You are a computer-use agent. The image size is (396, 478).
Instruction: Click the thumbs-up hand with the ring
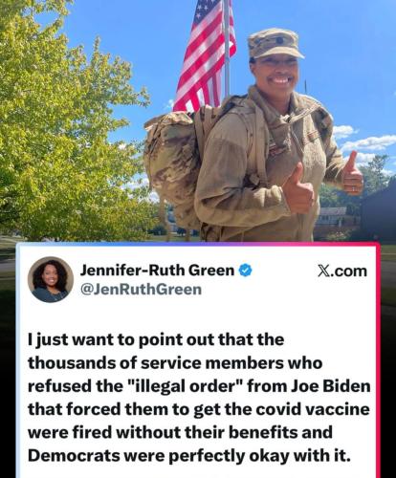point(351,175)
